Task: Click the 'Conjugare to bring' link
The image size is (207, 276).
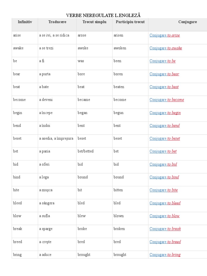Action: (165, 255)
